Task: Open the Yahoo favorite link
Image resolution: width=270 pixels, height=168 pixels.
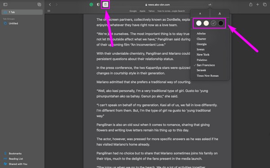Action: 152,11
